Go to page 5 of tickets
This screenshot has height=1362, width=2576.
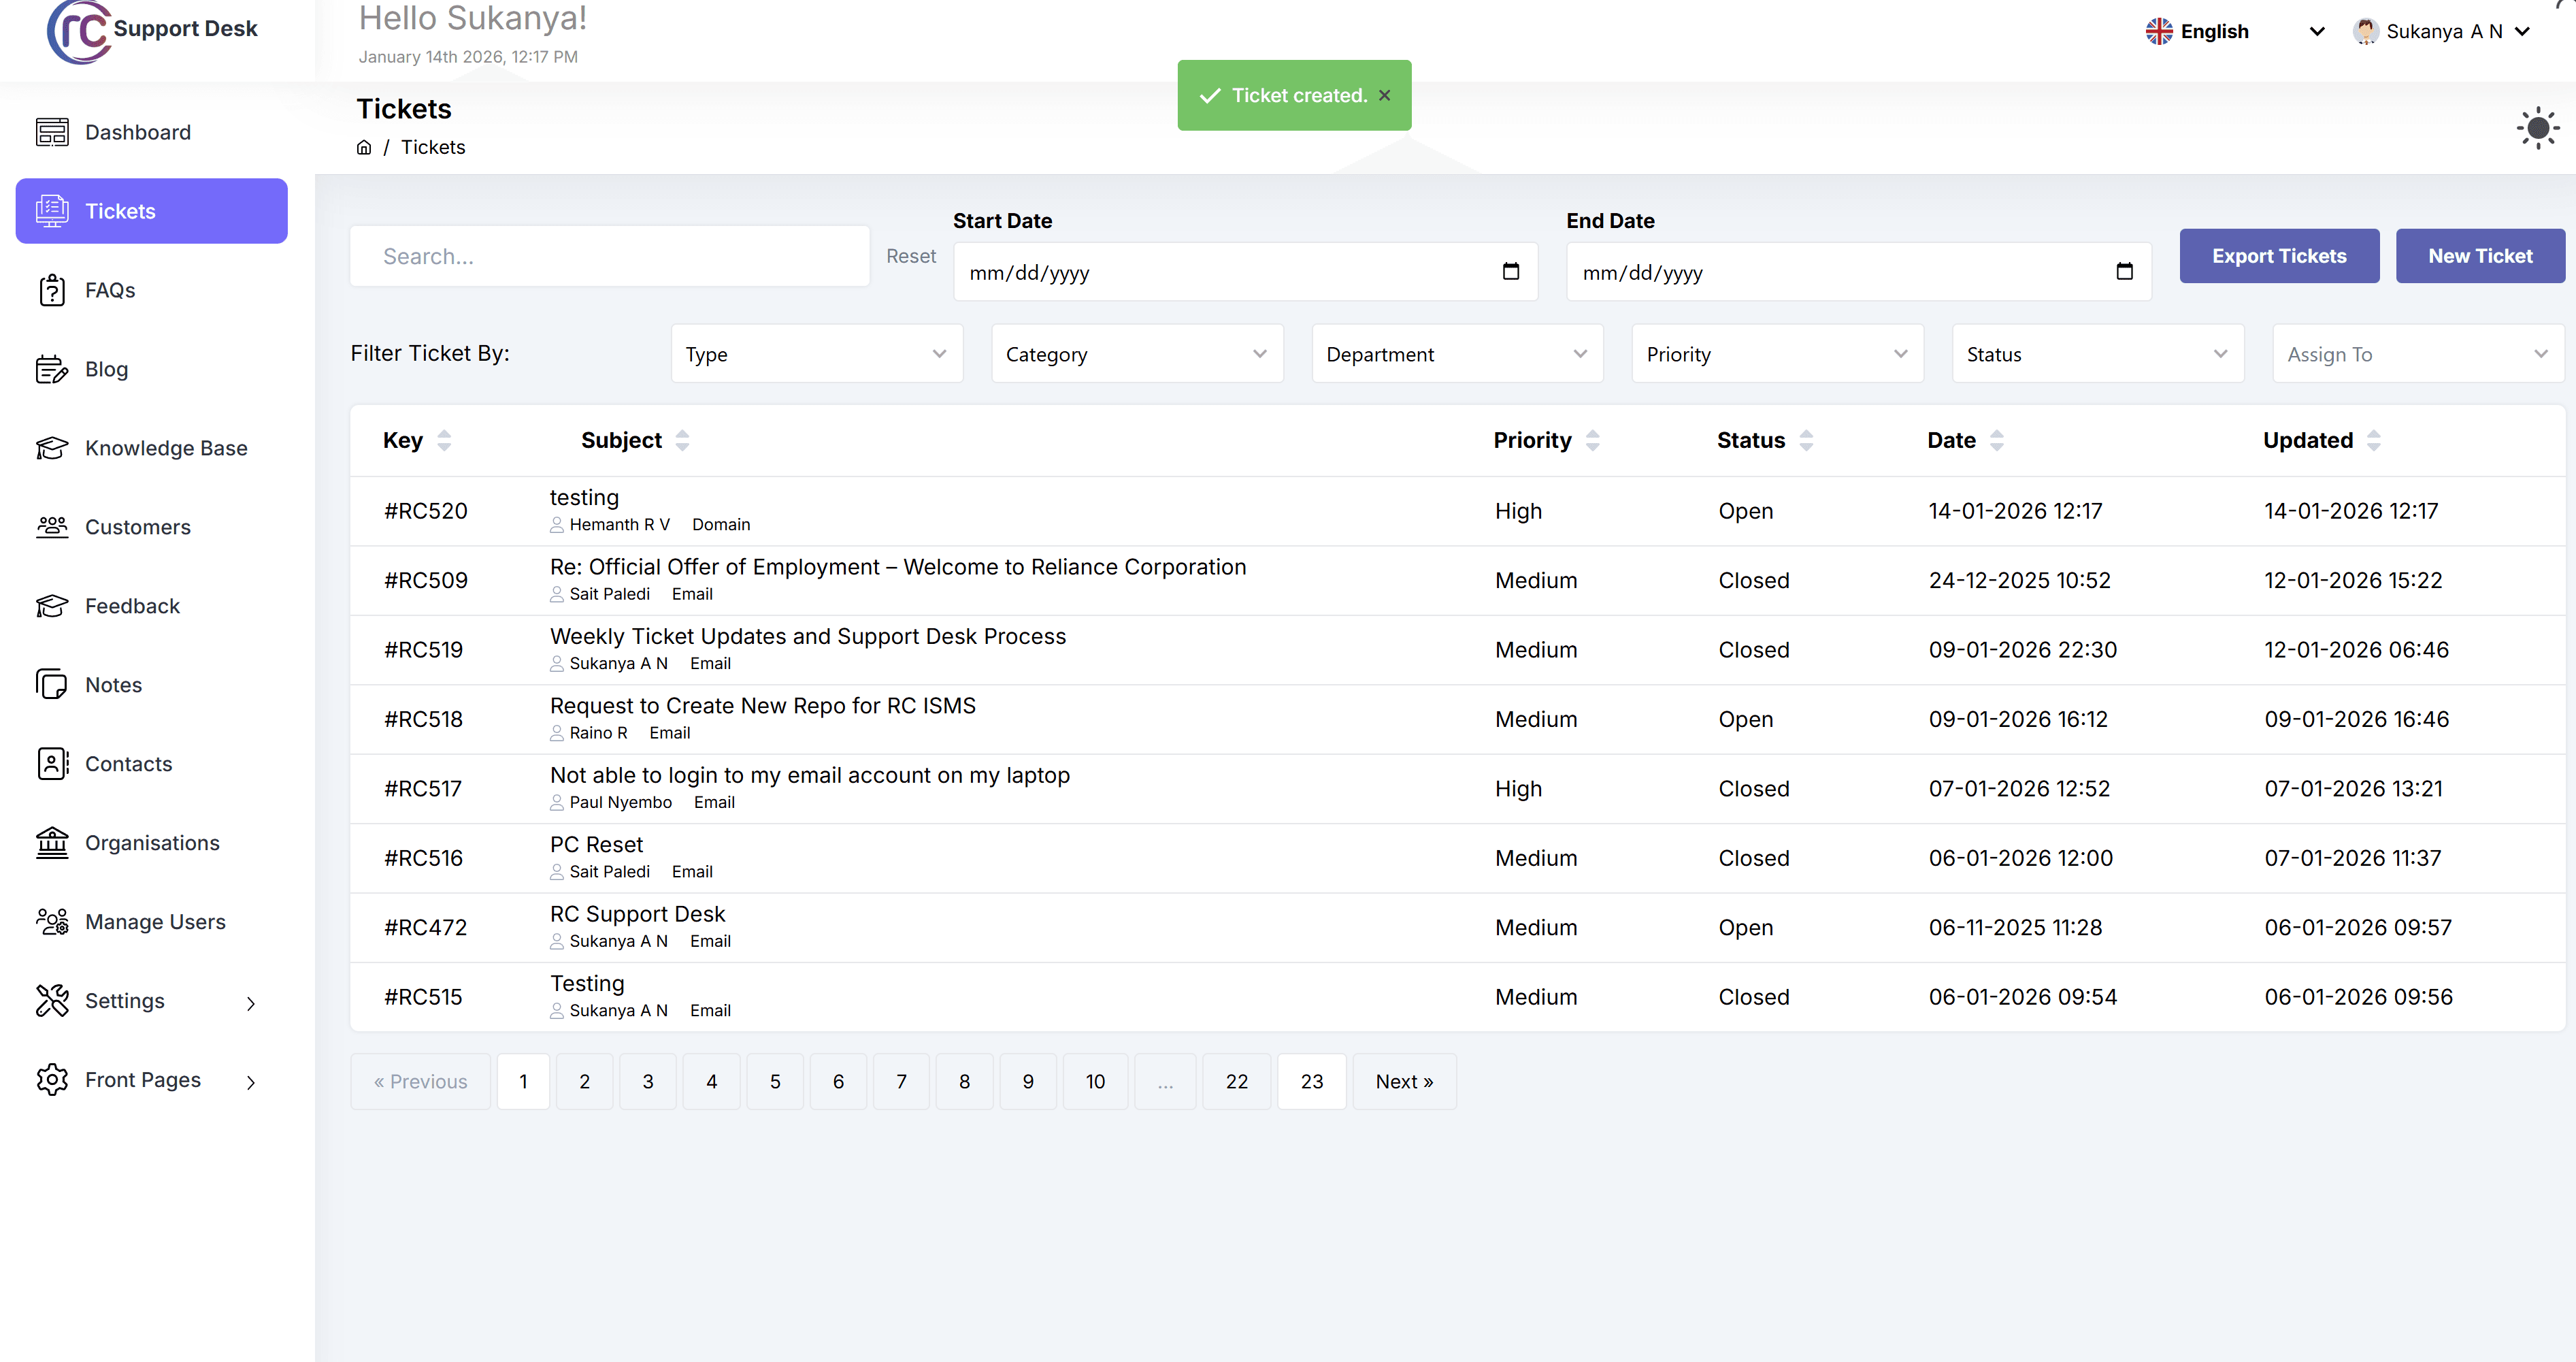(x=774, y=1081)
